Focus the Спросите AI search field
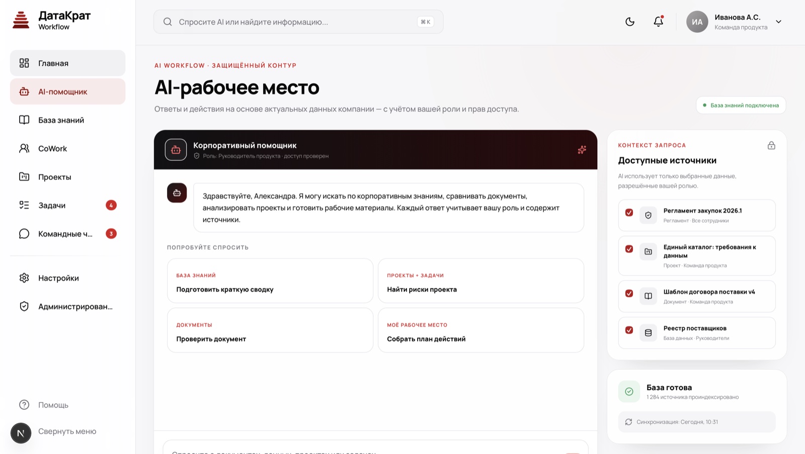The image size is (805, 454). 298,22
